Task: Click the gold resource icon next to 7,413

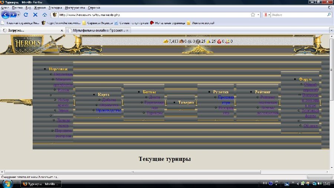Action: point(166,41)
